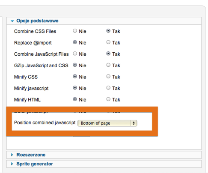Select Nie for GZip JavaScript and CSS
This screenshot has height=173, width=208.
tap(75, 65)
